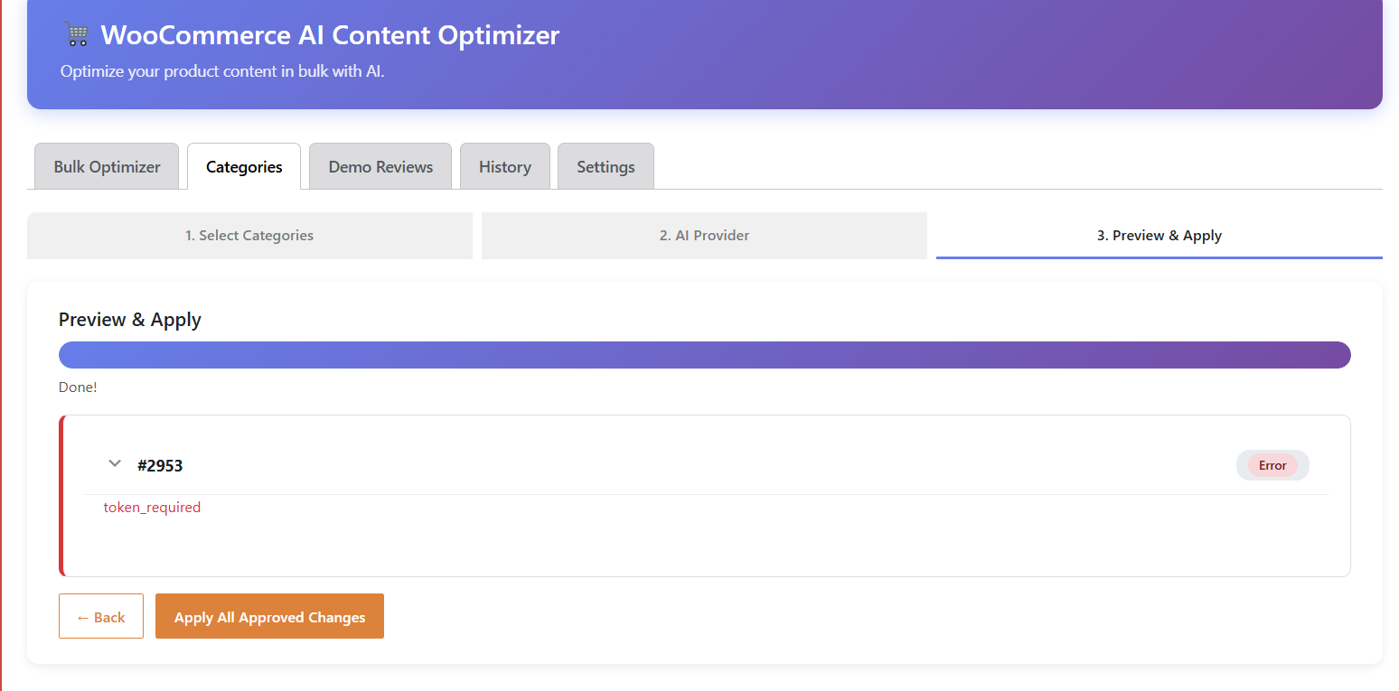The height and width of the screenshot is (691, 1399).
Task: Select step 3. Preview & Apply
Action: 1160,236
